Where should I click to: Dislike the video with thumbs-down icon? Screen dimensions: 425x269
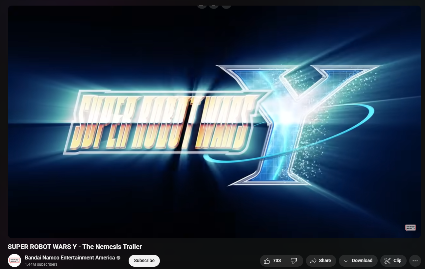click(294, 261)
